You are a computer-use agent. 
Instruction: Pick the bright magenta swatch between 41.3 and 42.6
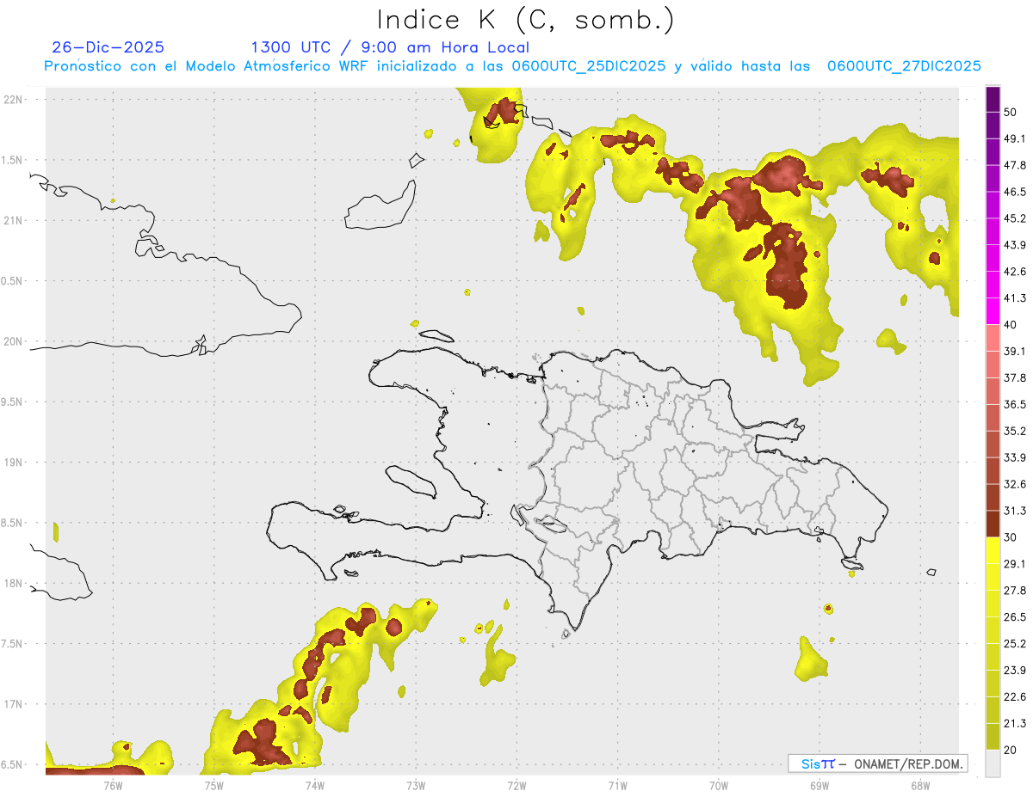[993, 285]
